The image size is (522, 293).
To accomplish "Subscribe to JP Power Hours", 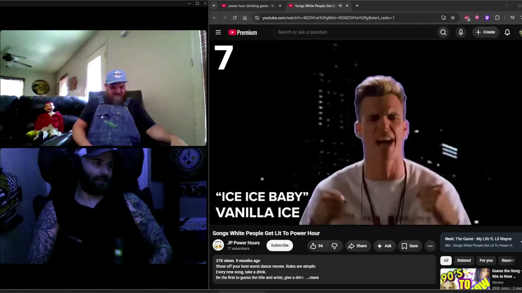I will tap(280, 245).
